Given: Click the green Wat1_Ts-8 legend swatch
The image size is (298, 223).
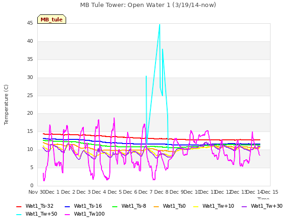Looking at the screenshot, I should point(115,206).
